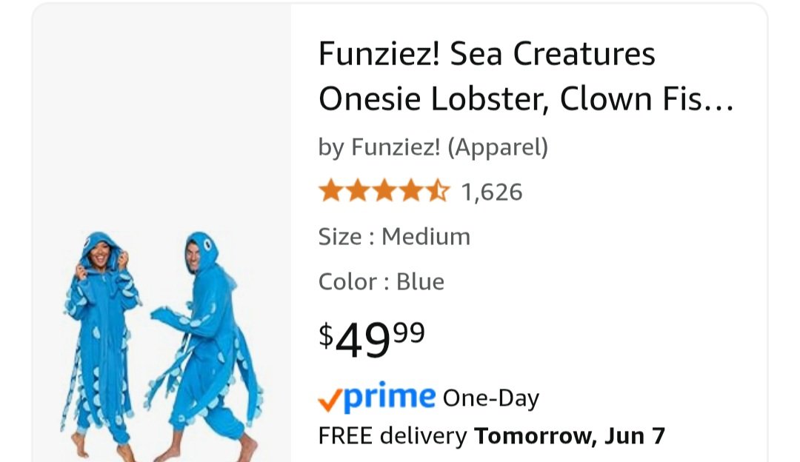800x462 pixels.
Task: Click the half-filled fifth star
Action: pyautogui.click(x=439, y=191)
